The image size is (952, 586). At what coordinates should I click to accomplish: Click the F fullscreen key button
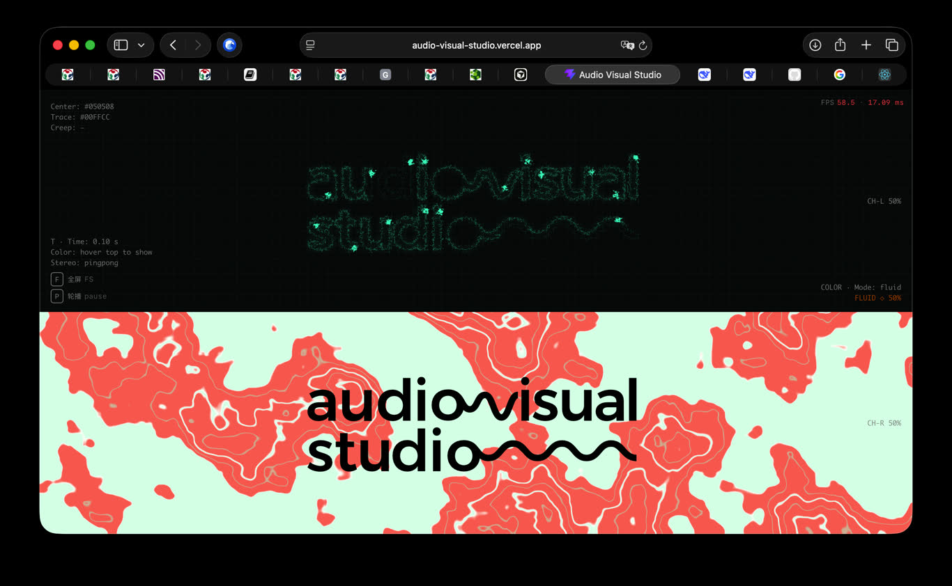(57, 279)
